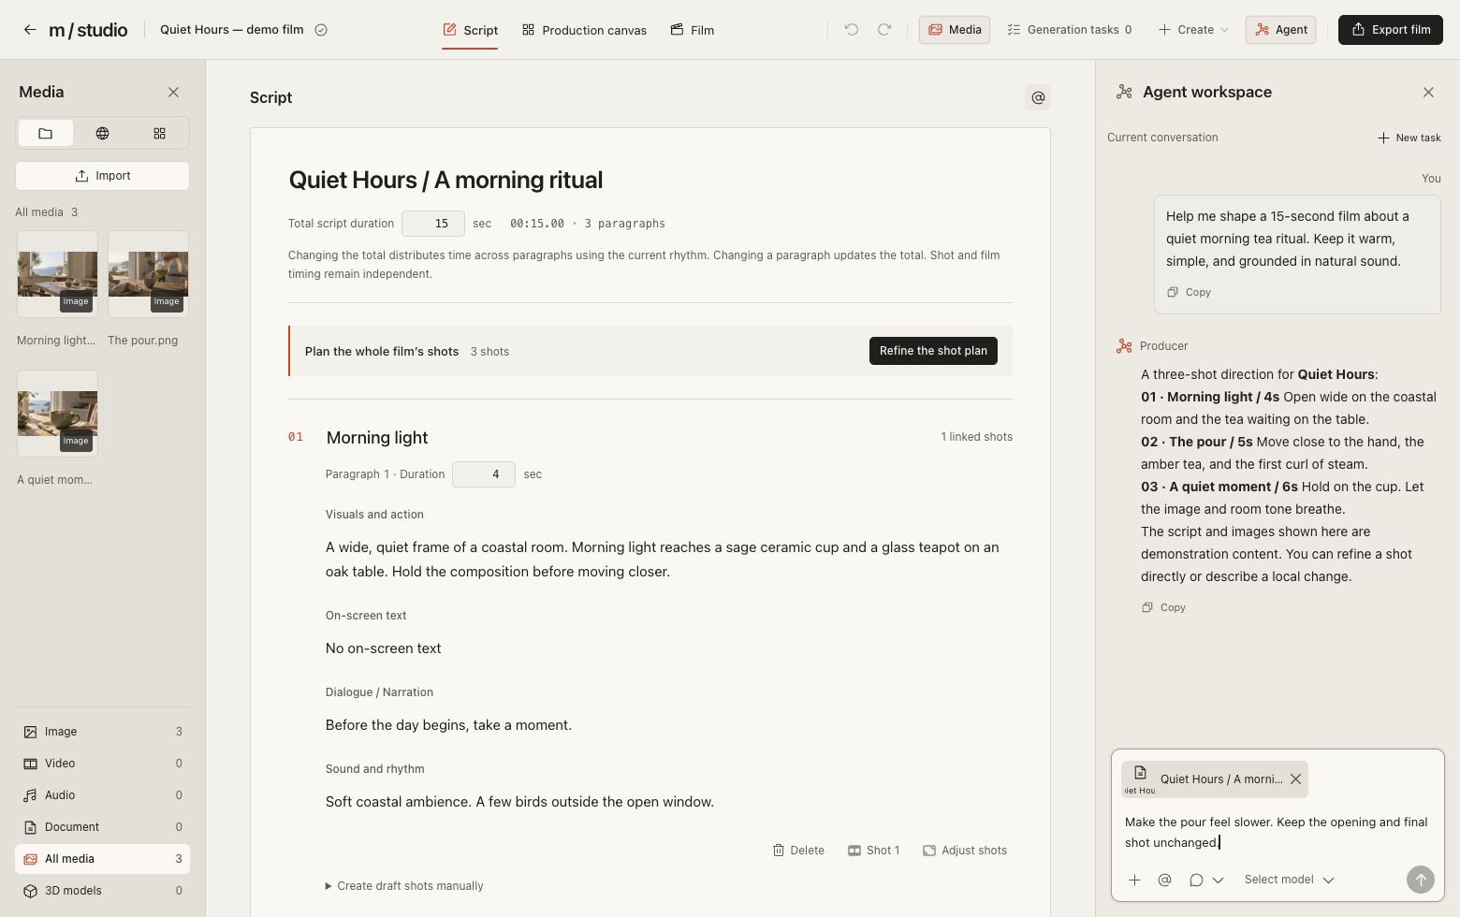
Task: Click the undo arrow icon
Action: point(851,30)
